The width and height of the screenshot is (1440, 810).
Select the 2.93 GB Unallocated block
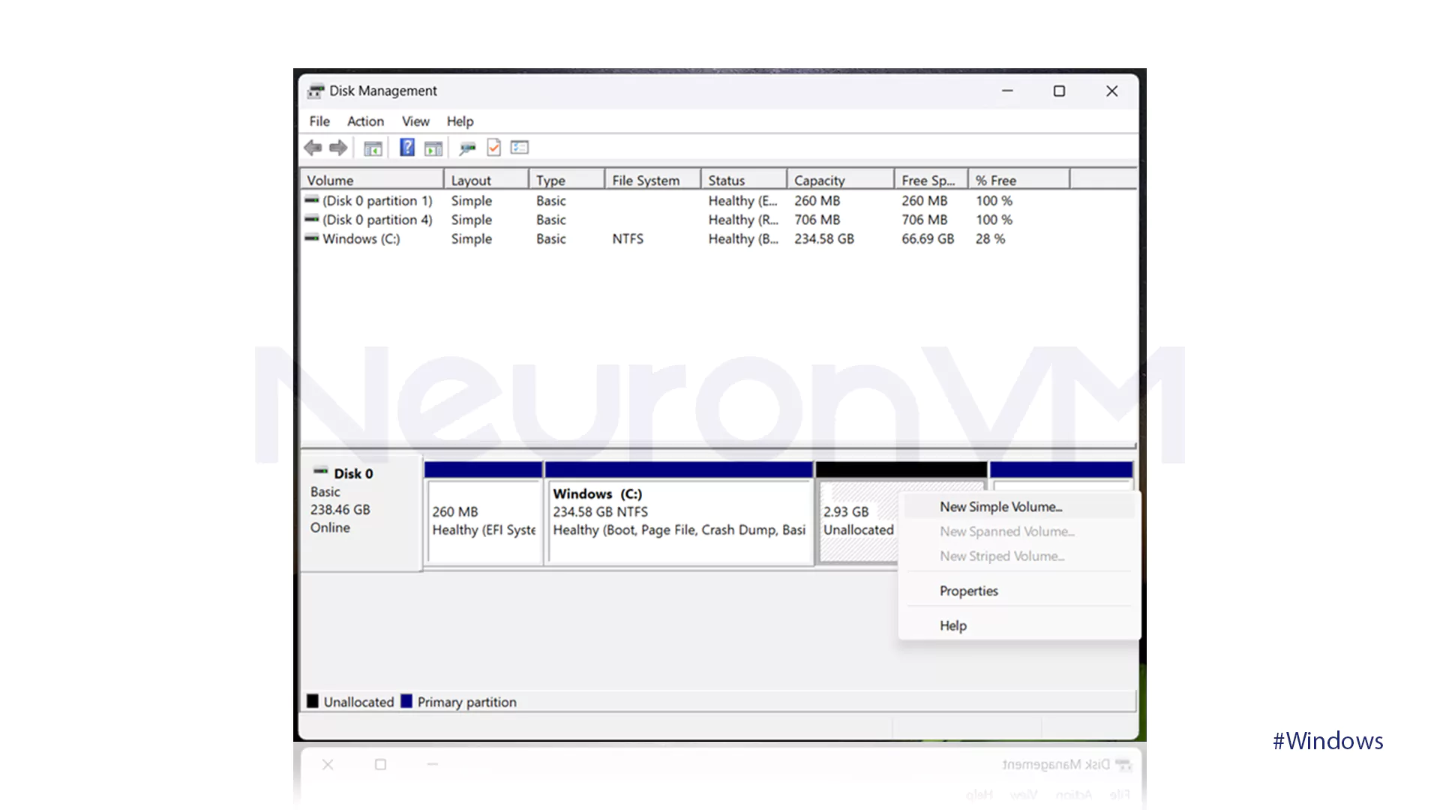coord(859,521)
